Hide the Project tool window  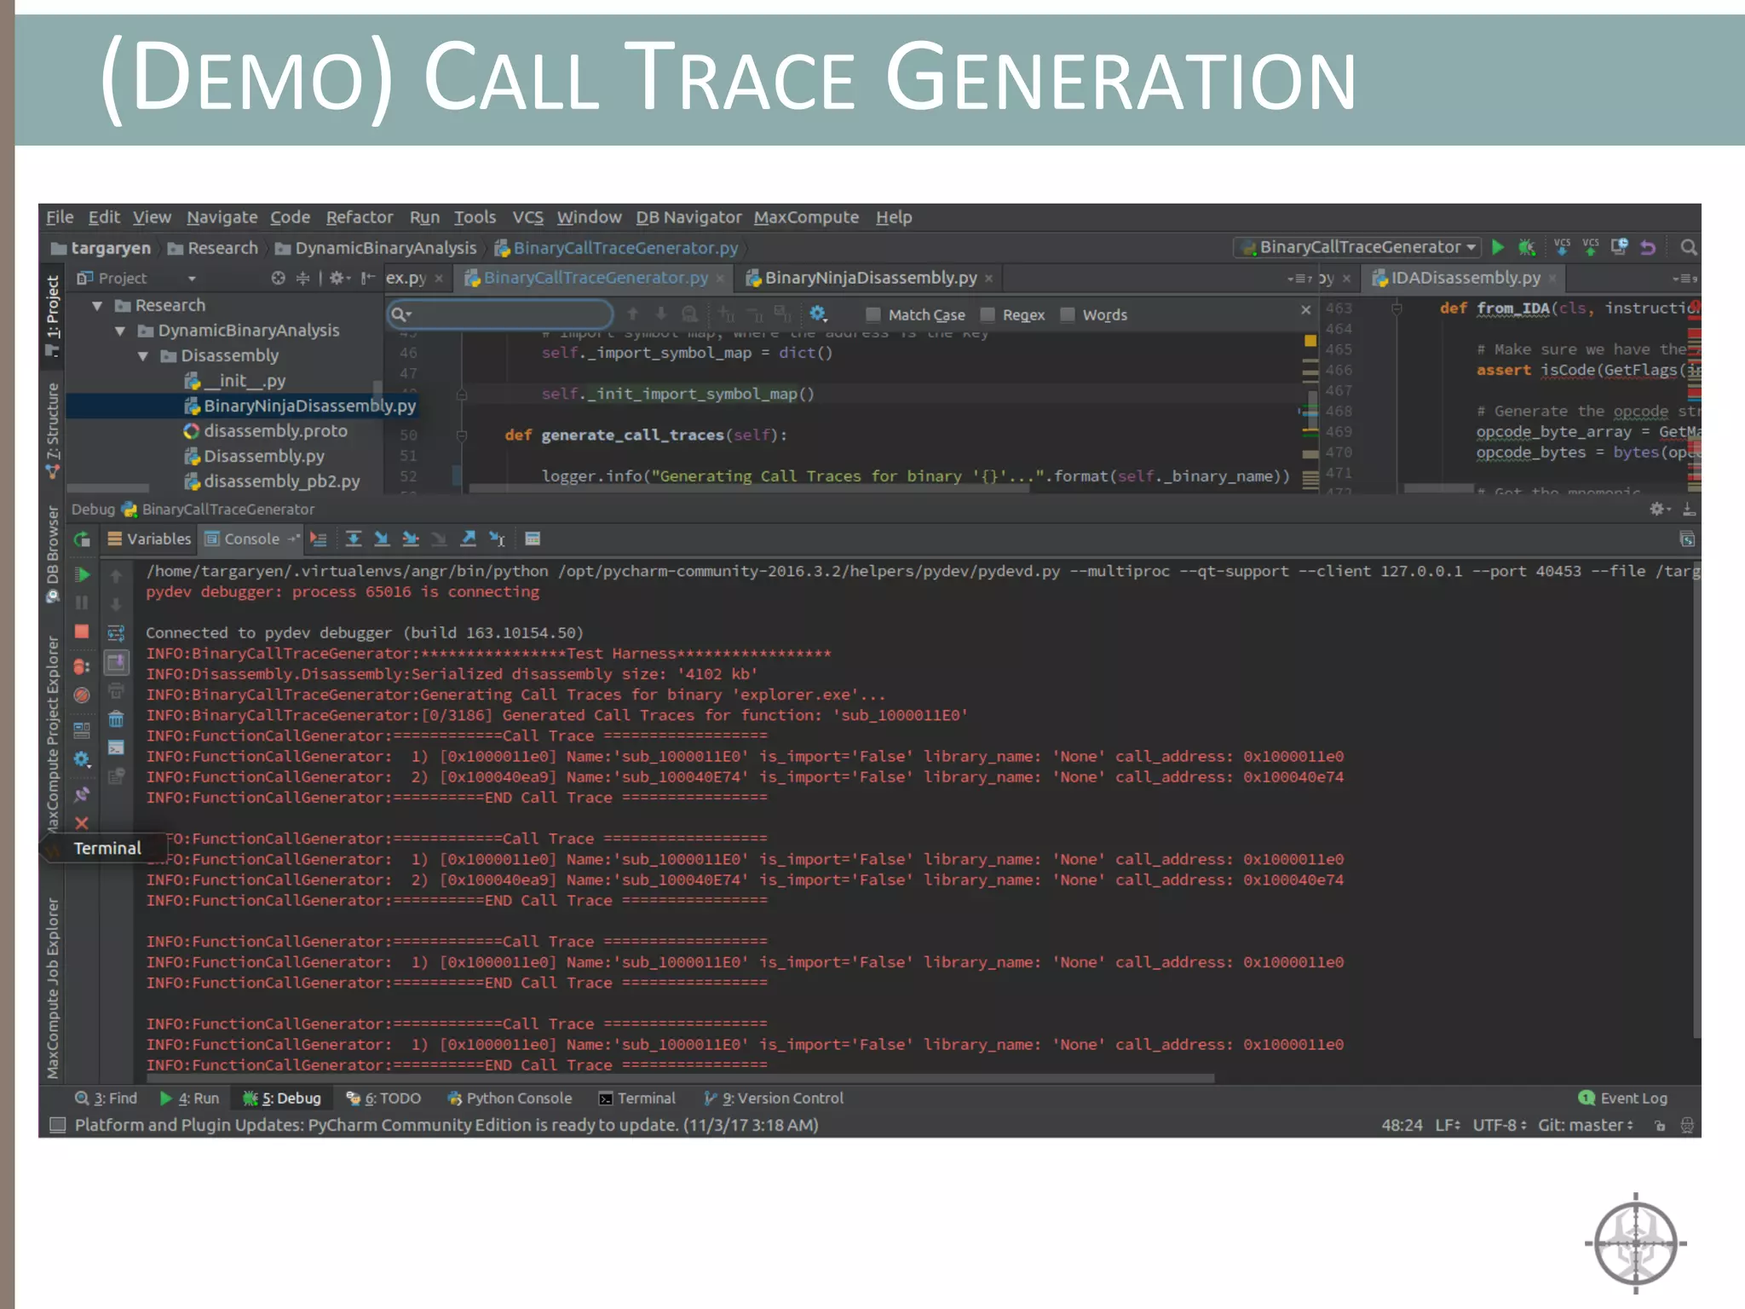368,278
